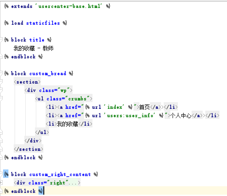Screen dimensions: 227x196
Task: Click the highlighted %} on the last endblock line
Action: [x=41, y=191]
